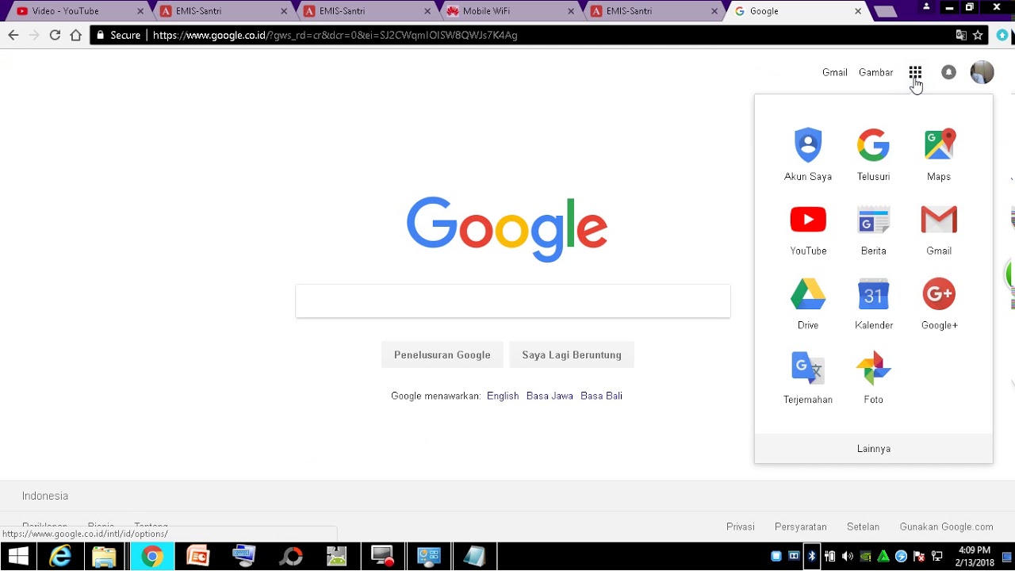This screenshot has height=571, width=1015.
Task: Open Gmail link in header
Action: pos(834,72)
